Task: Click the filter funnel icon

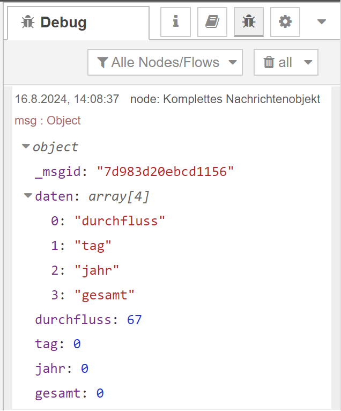Action: pos(102,62)
